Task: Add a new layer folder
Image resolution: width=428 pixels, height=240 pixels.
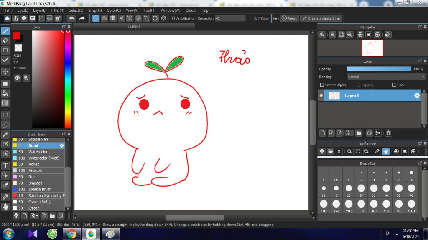Action: (359, 133)
